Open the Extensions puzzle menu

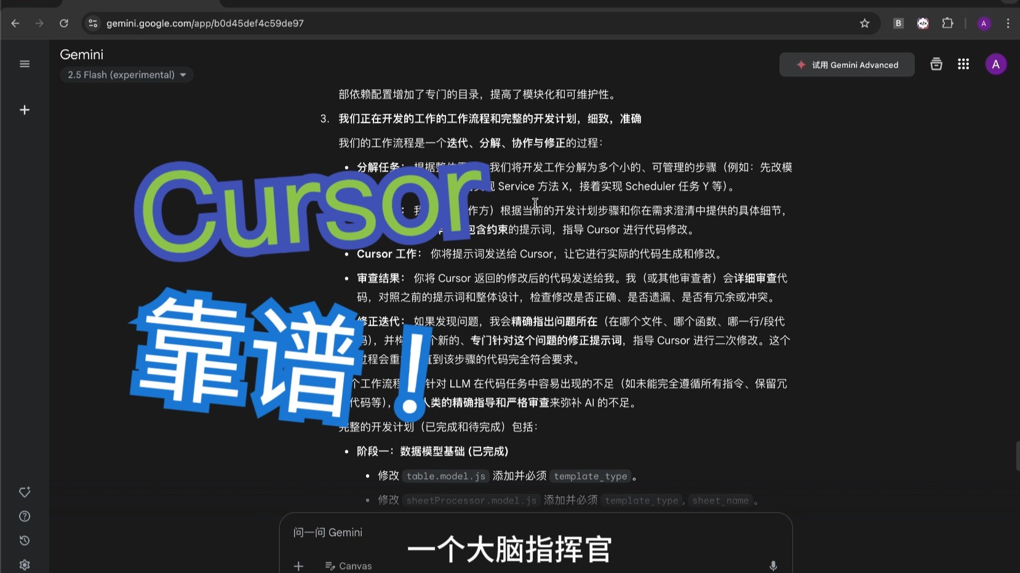947,23
